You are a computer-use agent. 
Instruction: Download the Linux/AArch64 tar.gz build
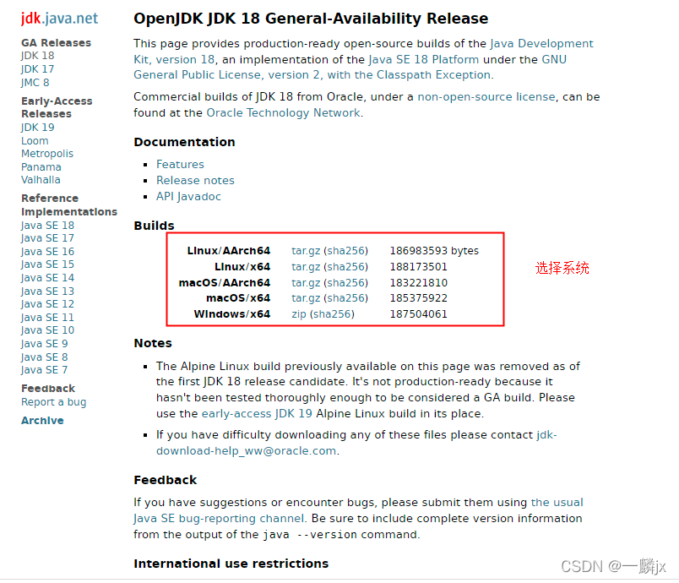point(306,251)
